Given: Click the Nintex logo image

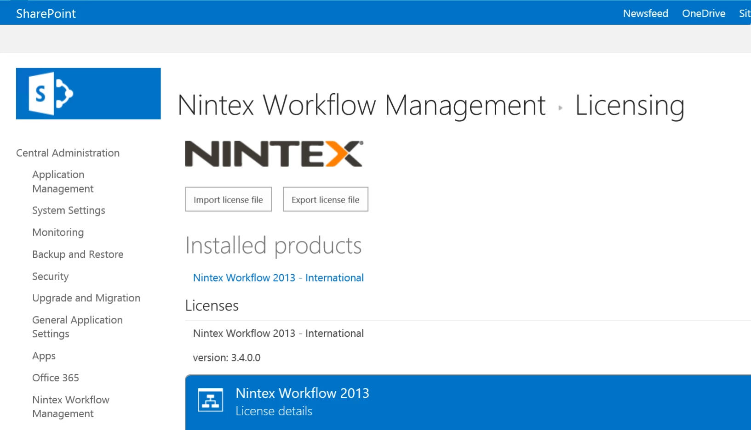Looking at the screenshot, I should pos(274,154).
